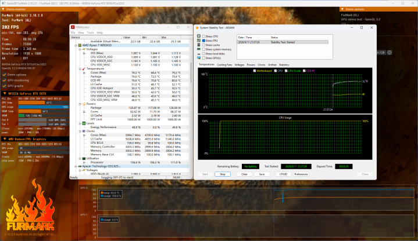
Task: Click the Stress FPU icon in AIDA64
Action: coord(199,41)
